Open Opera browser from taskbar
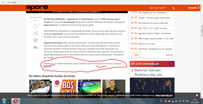The width and height of the screenshot is (203, 104). (16, 101)
